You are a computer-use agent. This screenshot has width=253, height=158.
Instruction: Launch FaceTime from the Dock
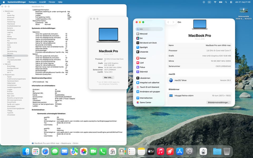pos(93,151)
